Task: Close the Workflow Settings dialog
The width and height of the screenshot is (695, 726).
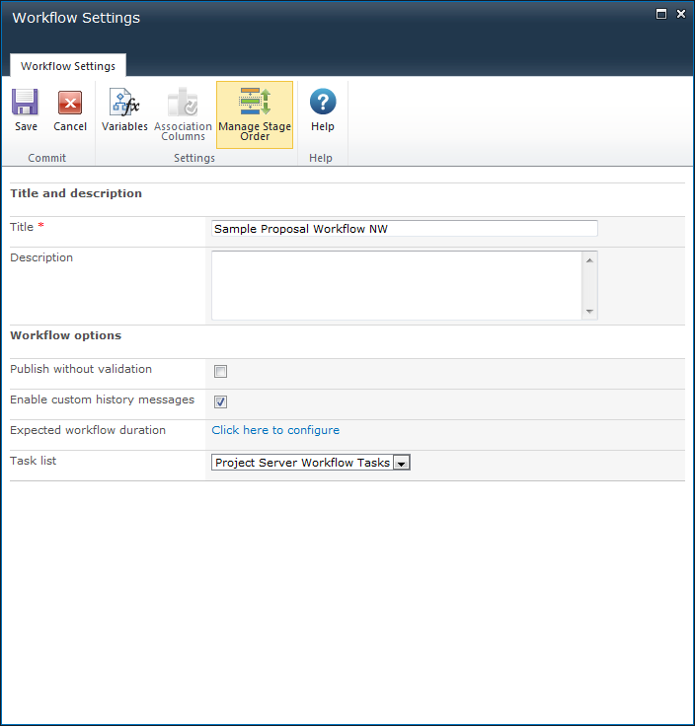Action: [x=680, y=14]
